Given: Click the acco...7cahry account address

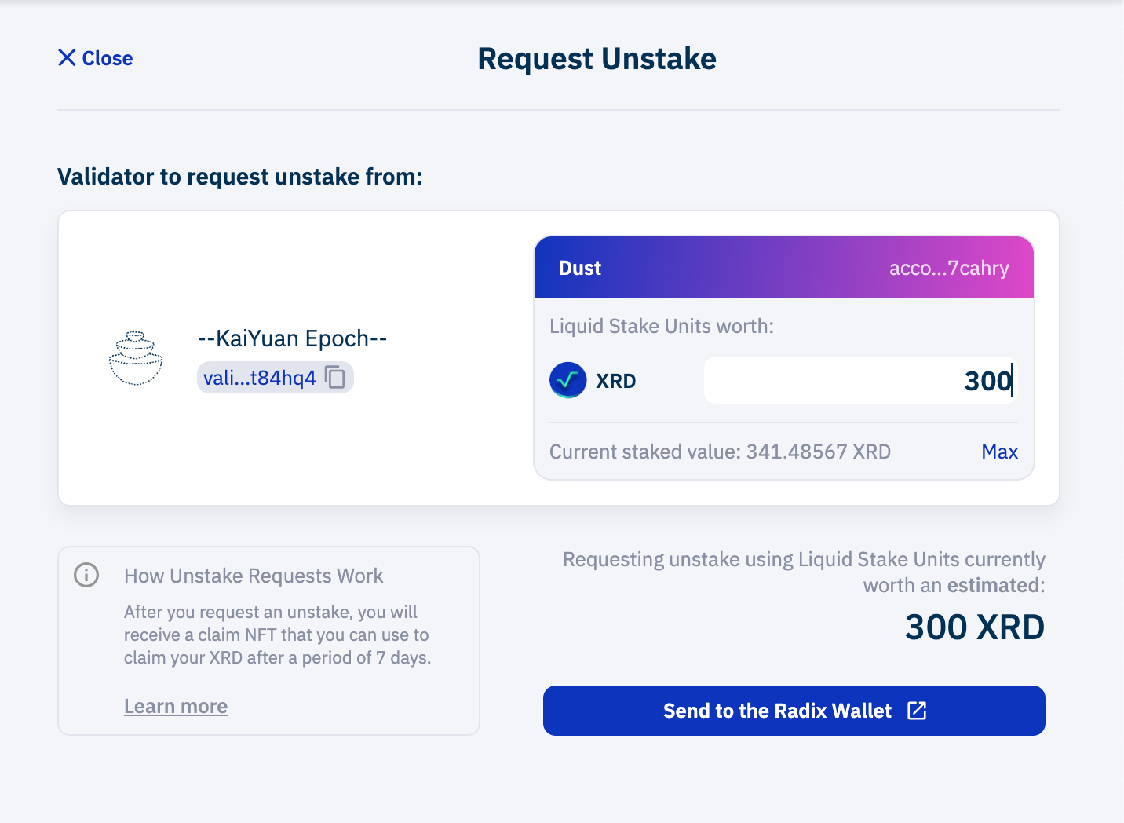Looking at the screenshot, I should (948, 268).
